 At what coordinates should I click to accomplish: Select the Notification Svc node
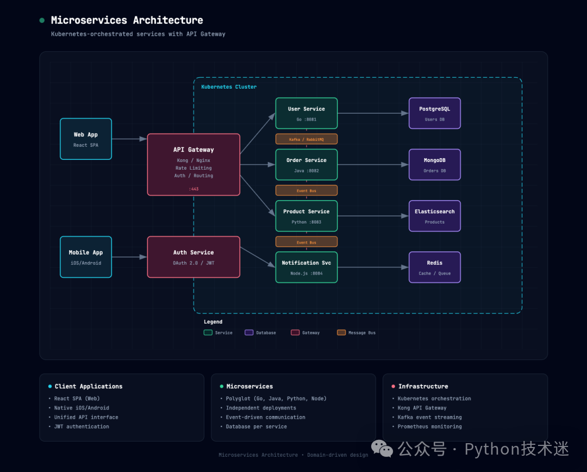306,267
